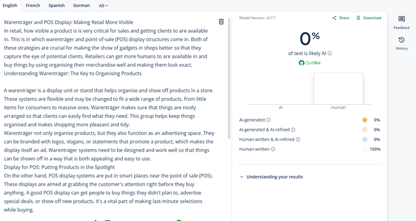Click info icon next to Human-written label
Viewport: 416px width, 221px height.
coord(273,150)
